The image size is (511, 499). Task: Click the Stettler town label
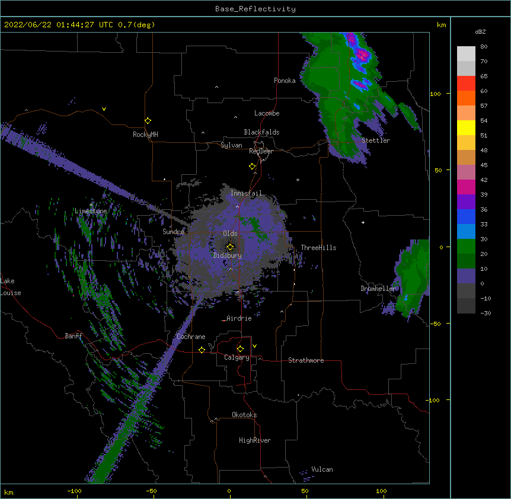click(x=376, y=140)
